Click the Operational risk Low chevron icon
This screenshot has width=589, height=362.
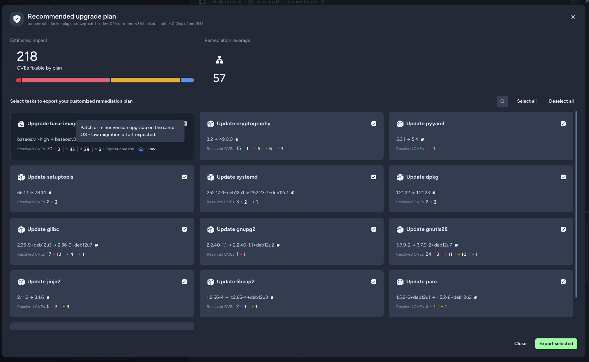click(141, 149)
